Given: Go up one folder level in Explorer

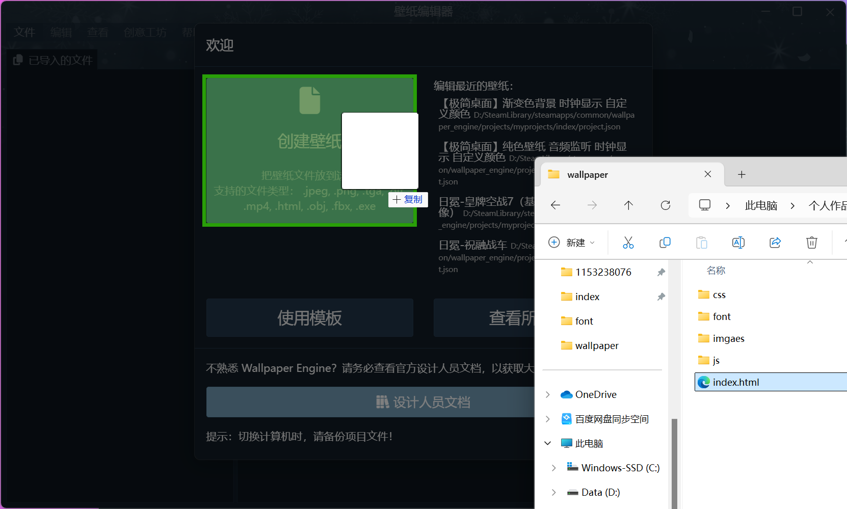Looking at the screenshot, I should point(628,205).
